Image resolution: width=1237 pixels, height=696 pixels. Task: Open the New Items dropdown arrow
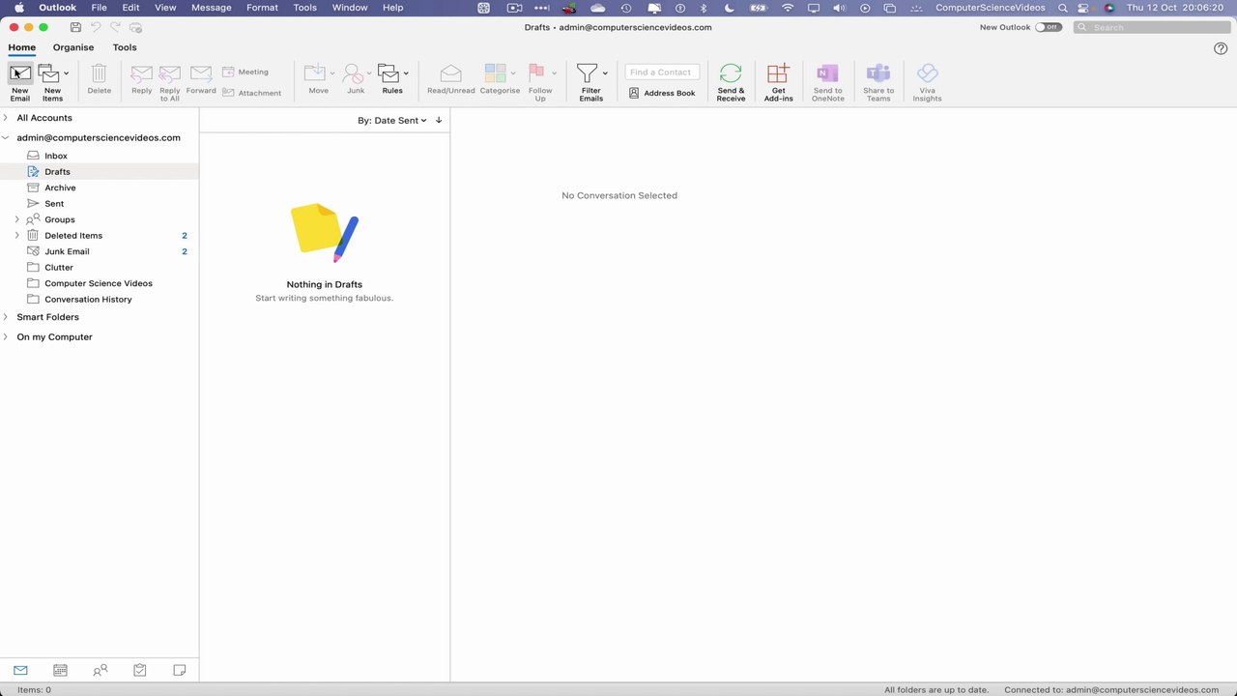66,73
